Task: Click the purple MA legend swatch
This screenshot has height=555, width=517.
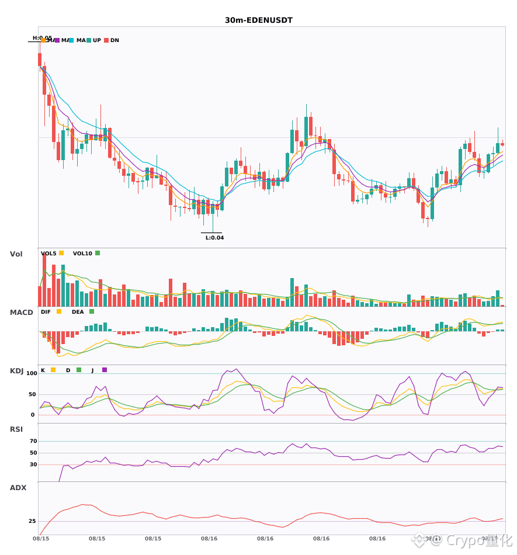Action: 57,40
